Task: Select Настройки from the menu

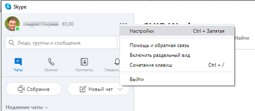Action: pos(142,31)
